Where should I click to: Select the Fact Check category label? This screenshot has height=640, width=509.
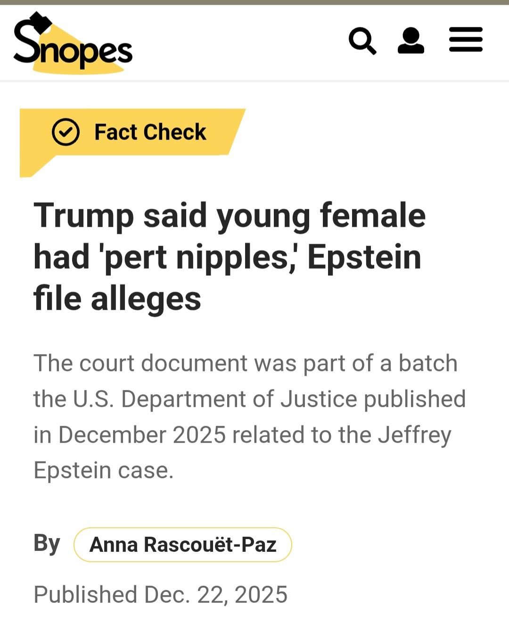click(150, 132)
